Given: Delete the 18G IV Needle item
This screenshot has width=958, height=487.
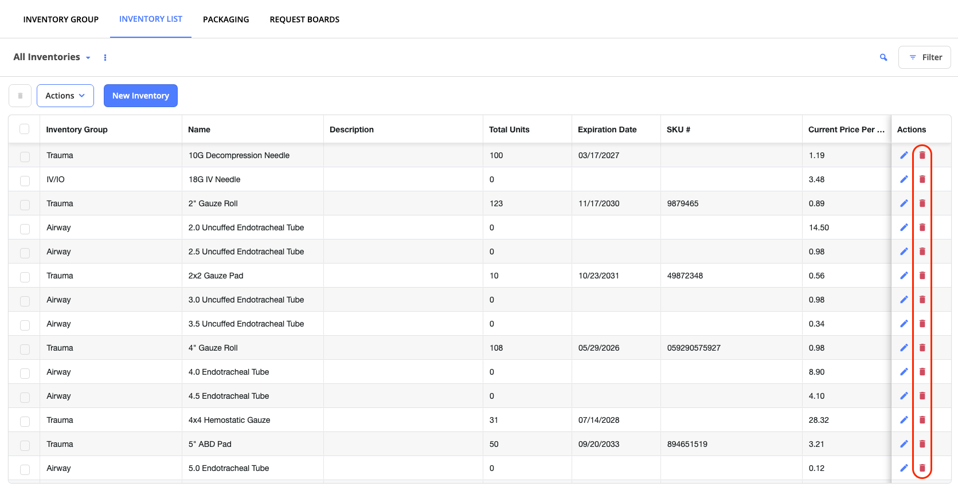Looking at the screenshot, I should (922, 179).
